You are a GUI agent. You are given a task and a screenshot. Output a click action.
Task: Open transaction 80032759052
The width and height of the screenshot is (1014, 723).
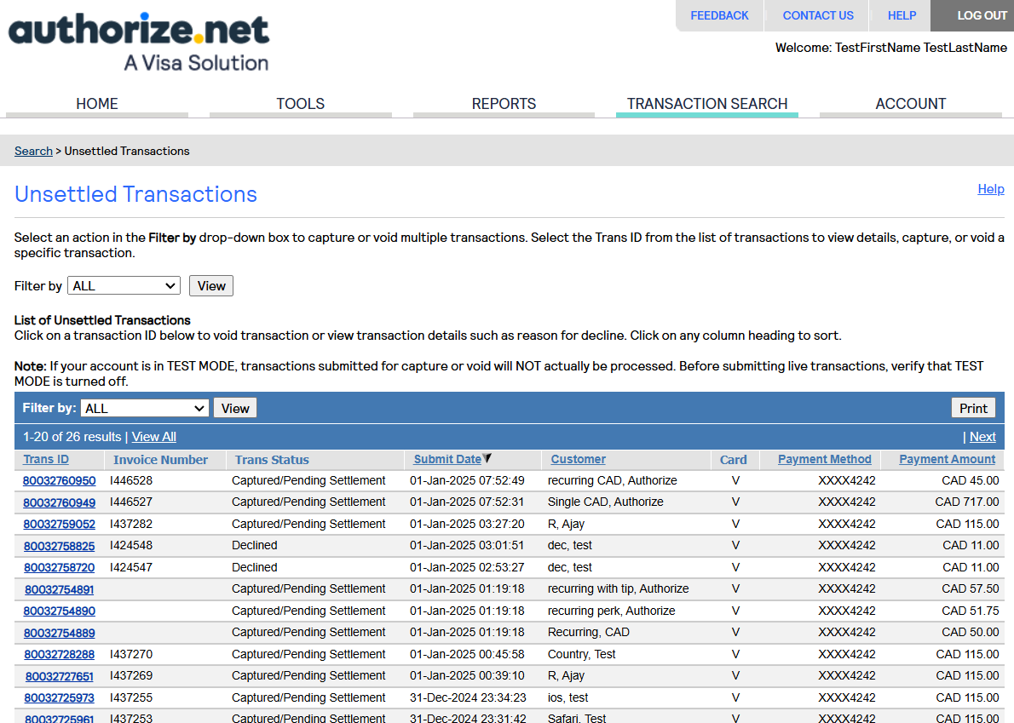coord(59,525)
